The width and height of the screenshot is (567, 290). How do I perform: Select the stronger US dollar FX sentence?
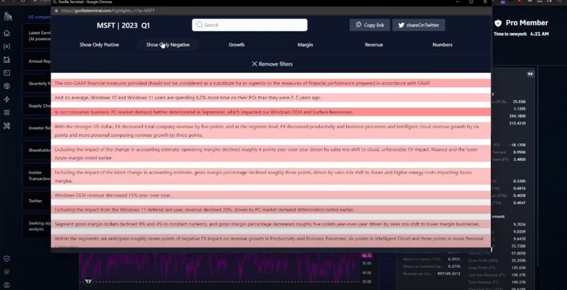pos(271,131)
